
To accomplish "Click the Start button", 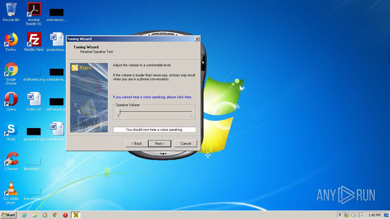I will click(9, 215).
